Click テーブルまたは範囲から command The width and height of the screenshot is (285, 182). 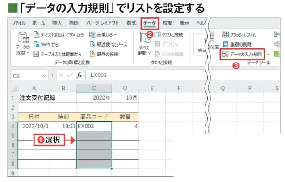pos(58,54)
